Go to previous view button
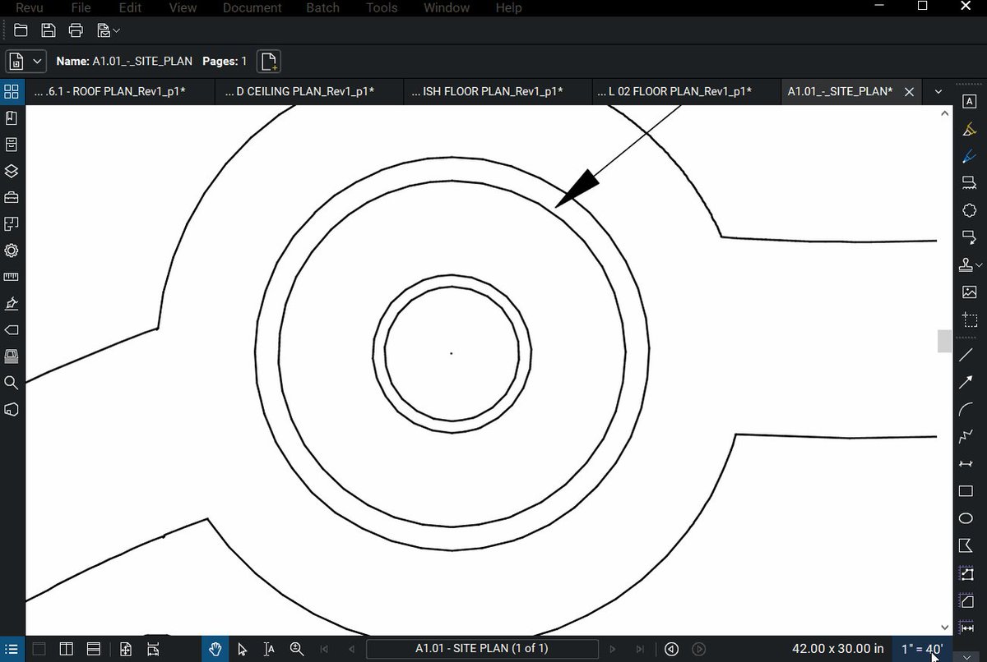The height and width of the screenshot is (662, 987). pyautogui.click(x=671, y=649)
